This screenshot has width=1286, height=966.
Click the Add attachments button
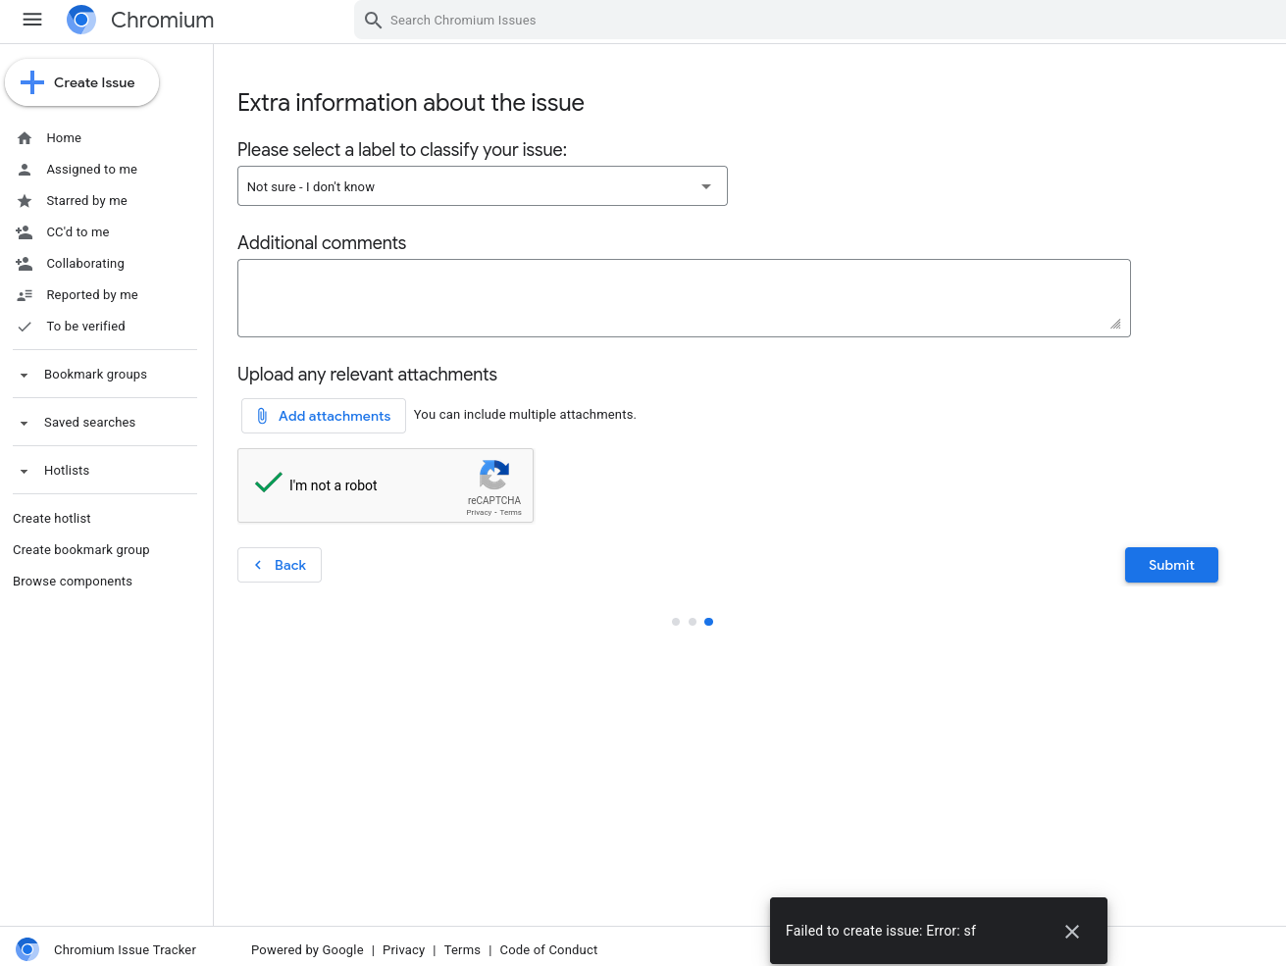point(324,416)
